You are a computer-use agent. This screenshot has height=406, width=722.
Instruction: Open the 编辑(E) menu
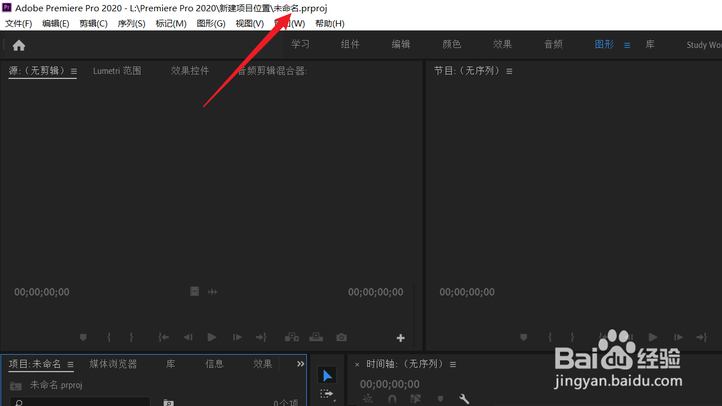coord(56,24)
